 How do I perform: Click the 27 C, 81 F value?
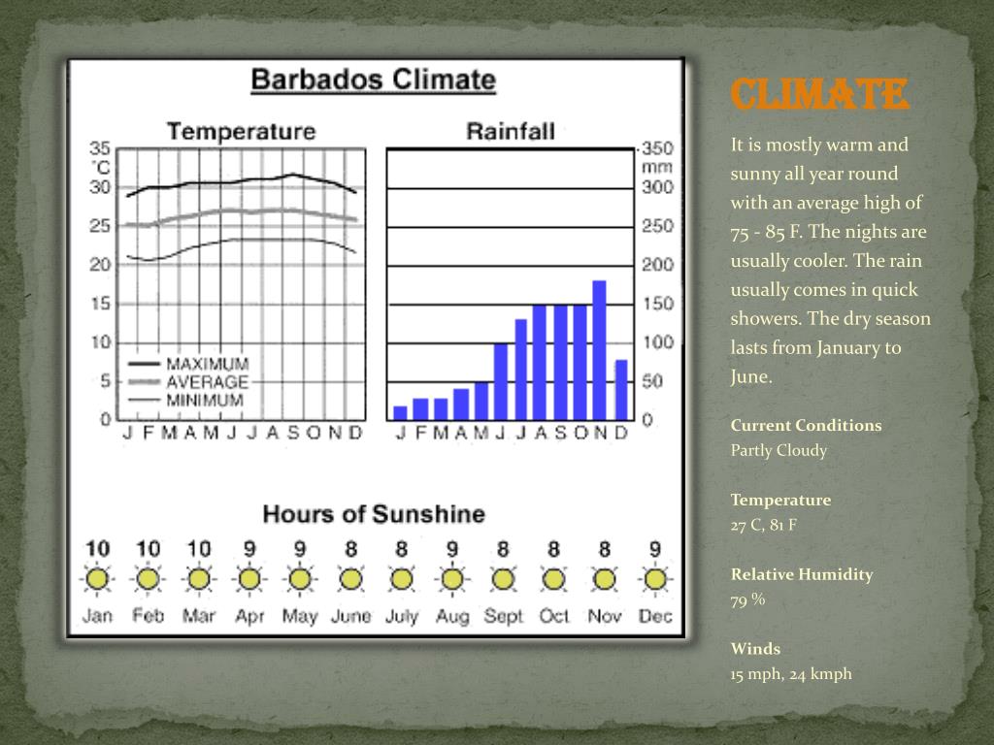tap(763, 525)
